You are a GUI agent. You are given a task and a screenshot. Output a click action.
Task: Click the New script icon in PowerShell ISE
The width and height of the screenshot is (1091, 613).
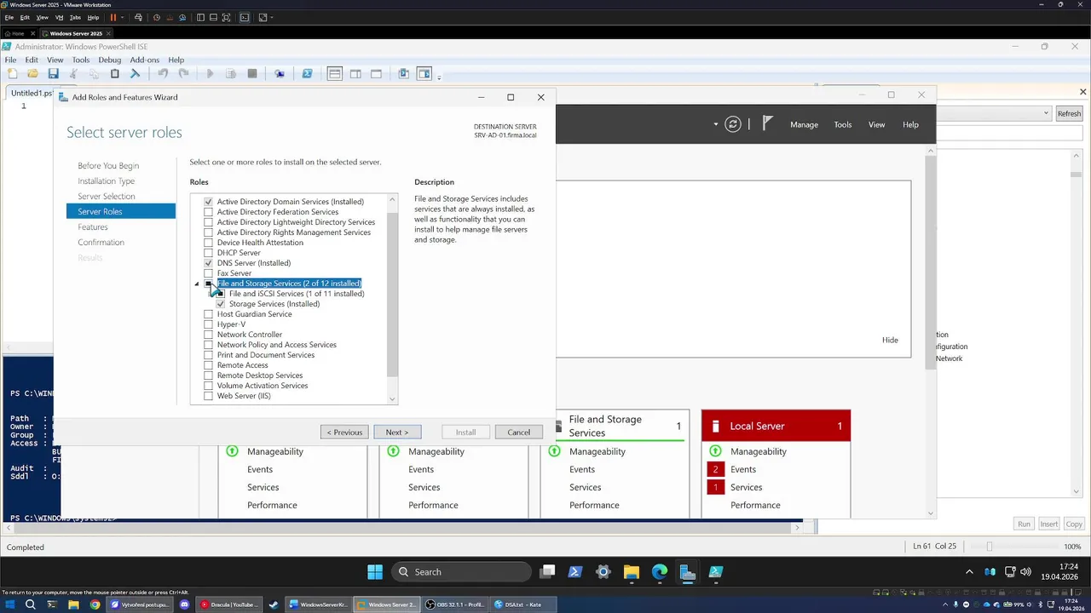[x=12, y=74]
